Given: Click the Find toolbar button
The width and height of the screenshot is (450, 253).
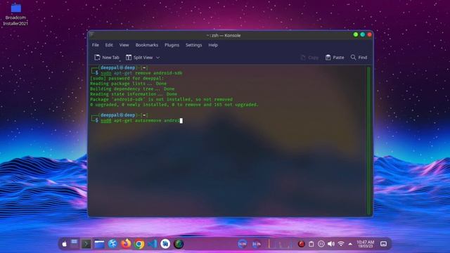Looking at the screenshot, I should pyautogui.click(x=359, y=58).
